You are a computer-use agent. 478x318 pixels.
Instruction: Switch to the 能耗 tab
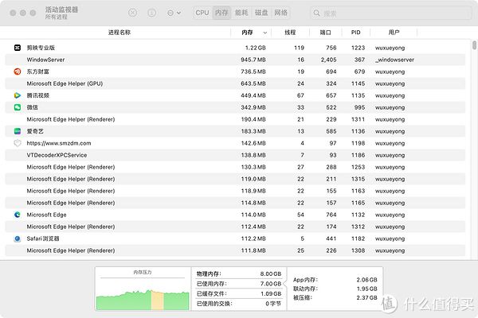241,13
